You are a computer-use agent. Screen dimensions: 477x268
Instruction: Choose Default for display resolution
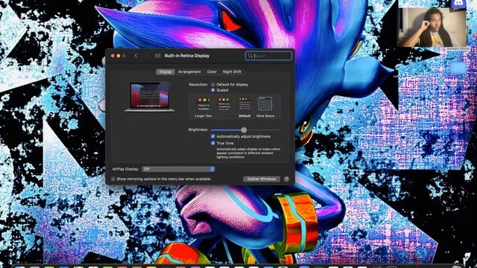pyautogui.click(x=213, y=84)
